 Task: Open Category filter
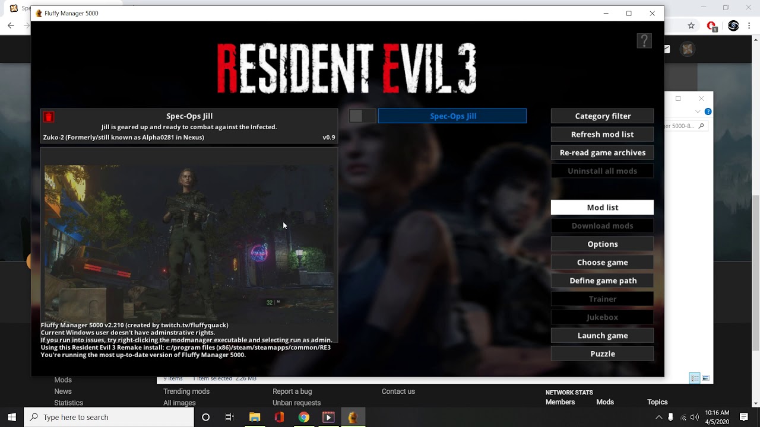coord(602,116)
